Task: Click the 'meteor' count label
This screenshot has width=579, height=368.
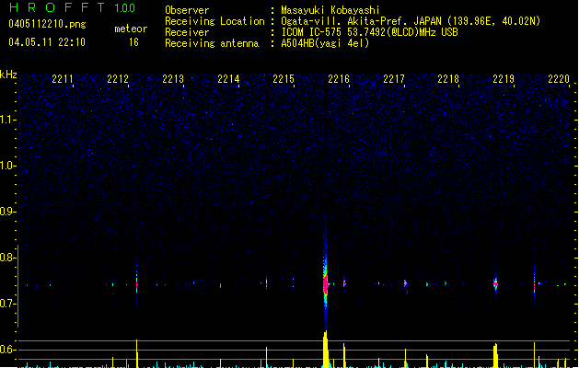Action: (x=131, y=29)
